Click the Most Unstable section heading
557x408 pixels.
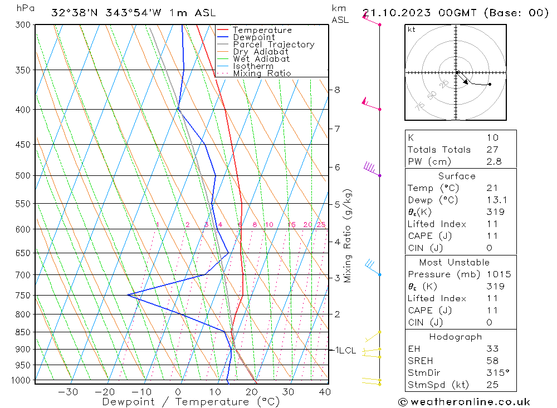pyautogui.click(x=455, y=262)
